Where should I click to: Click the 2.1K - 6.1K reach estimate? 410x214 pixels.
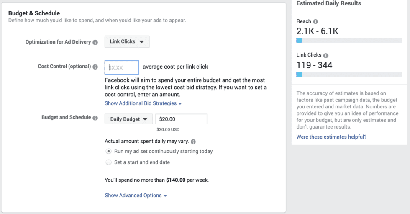[x=318, y=31]
